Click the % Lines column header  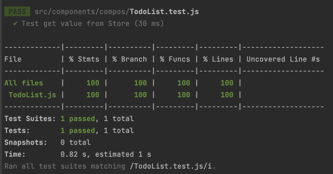click(x=218, y=59)
